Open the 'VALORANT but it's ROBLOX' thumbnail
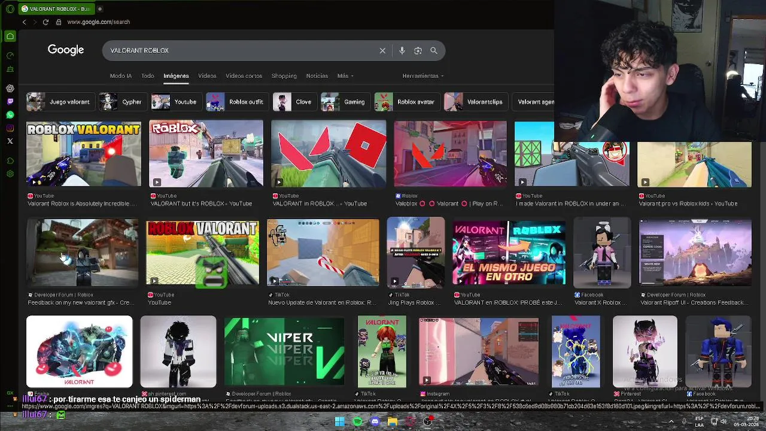 tap(206, 154)
